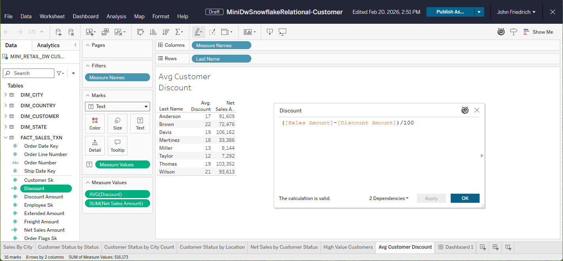Switch to the Analytics pane tab
The height and width of the screenshot is (261, 563).
pos(48,46)
